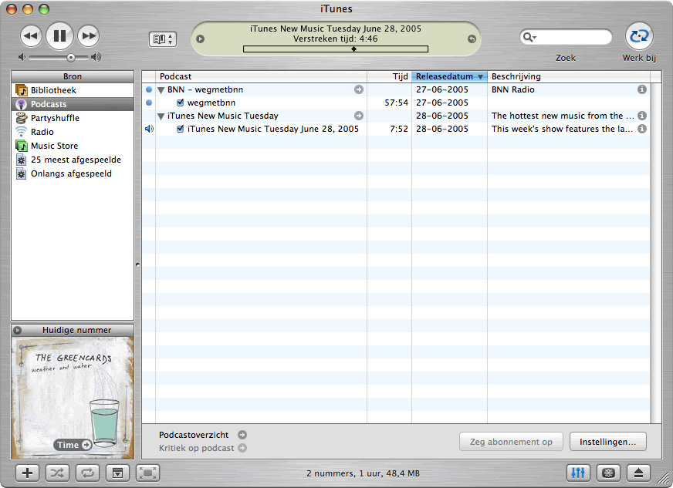
Task: Reverse the Releasedatum sort order
Action: pyautogui.click(x=449, y=76)
